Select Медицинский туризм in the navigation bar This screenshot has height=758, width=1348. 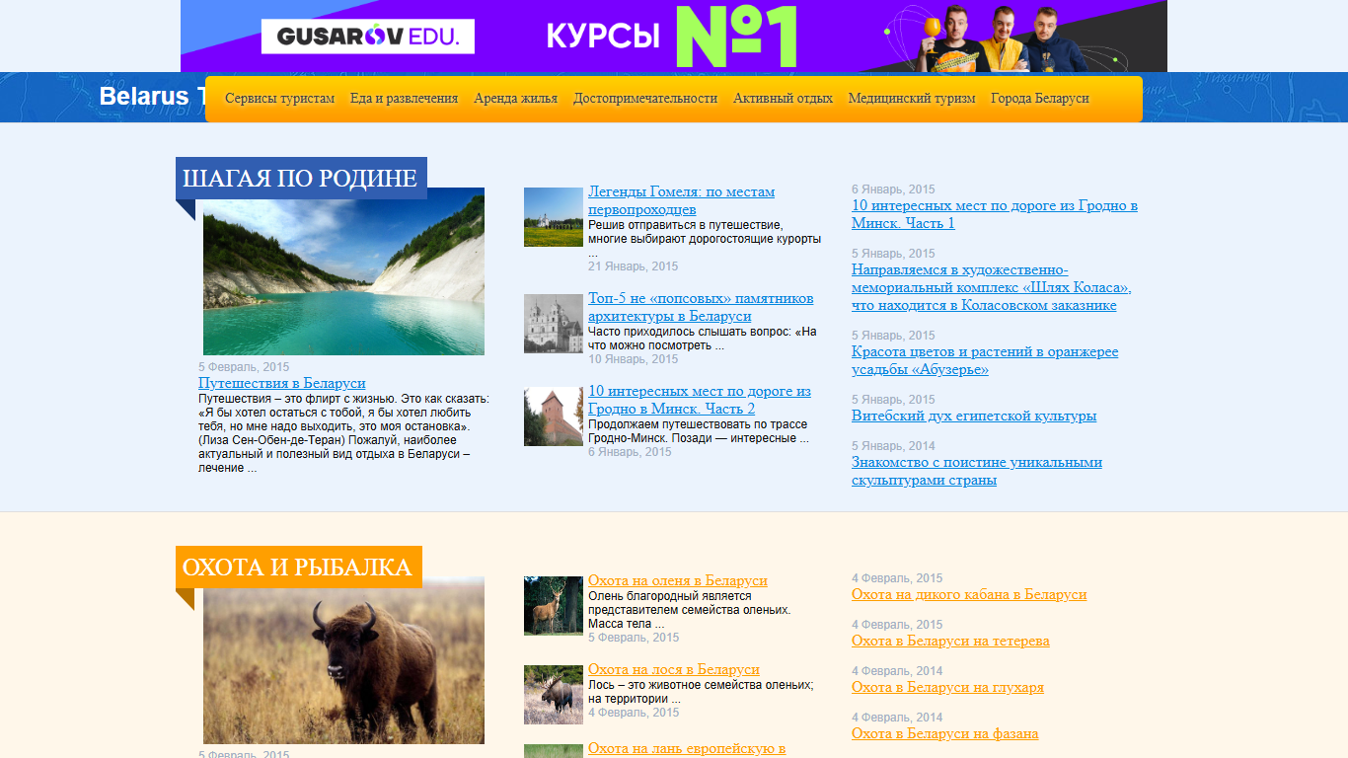(912, 99)
